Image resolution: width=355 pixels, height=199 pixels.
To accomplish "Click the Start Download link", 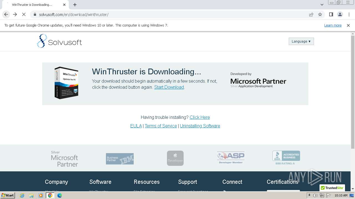I will click(169, 87).
